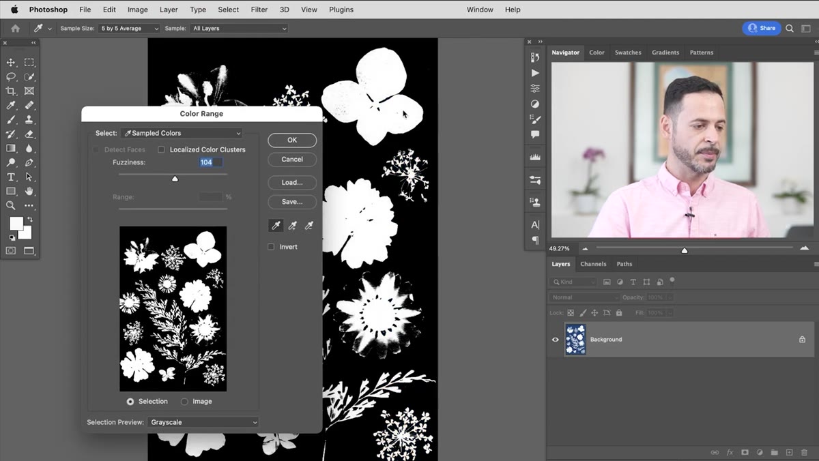The height and width of the screenshot is (461, 819).
Task: Click the Save... button
Action: point(292,202)
